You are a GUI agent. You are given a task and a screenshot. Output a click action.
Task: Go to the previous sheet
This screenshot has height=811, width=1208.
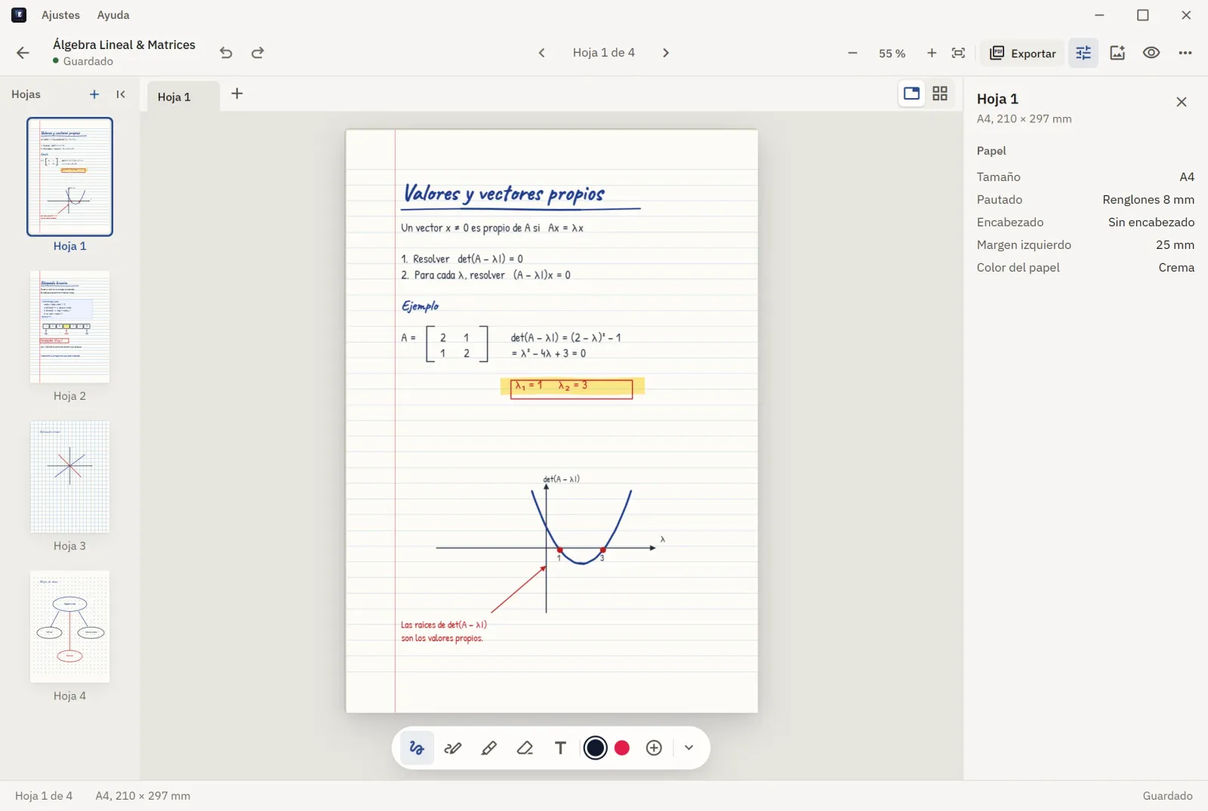click(541, 53)
